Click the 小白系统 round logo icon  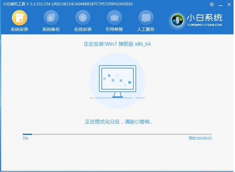(178, 20)
